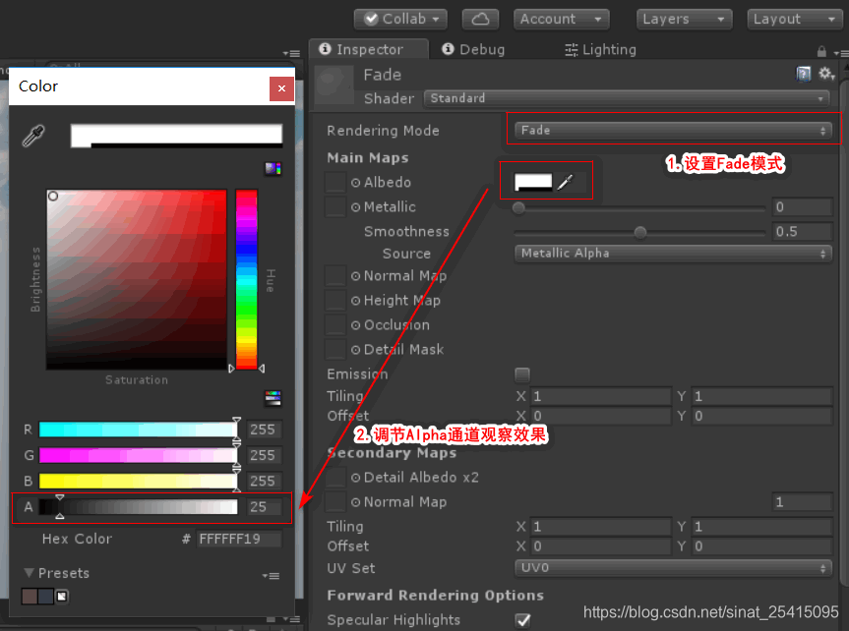Select the Occlusion texture picker circle

point(355,325)
